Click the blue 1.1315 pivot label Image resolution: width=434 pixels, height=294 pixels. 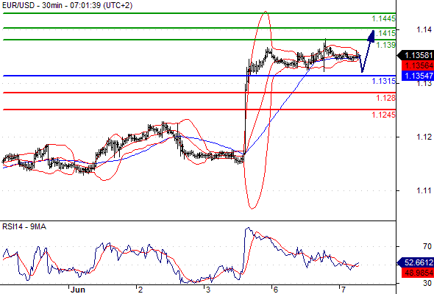pos(384,81)
